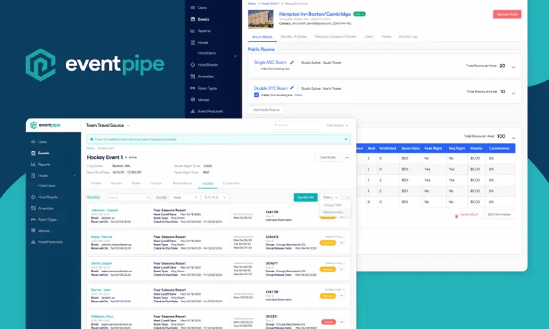The height and width of the screenshot is (329, 549).
Task: Click the Delete Block trash icon
Action: (x=456, y=216)
